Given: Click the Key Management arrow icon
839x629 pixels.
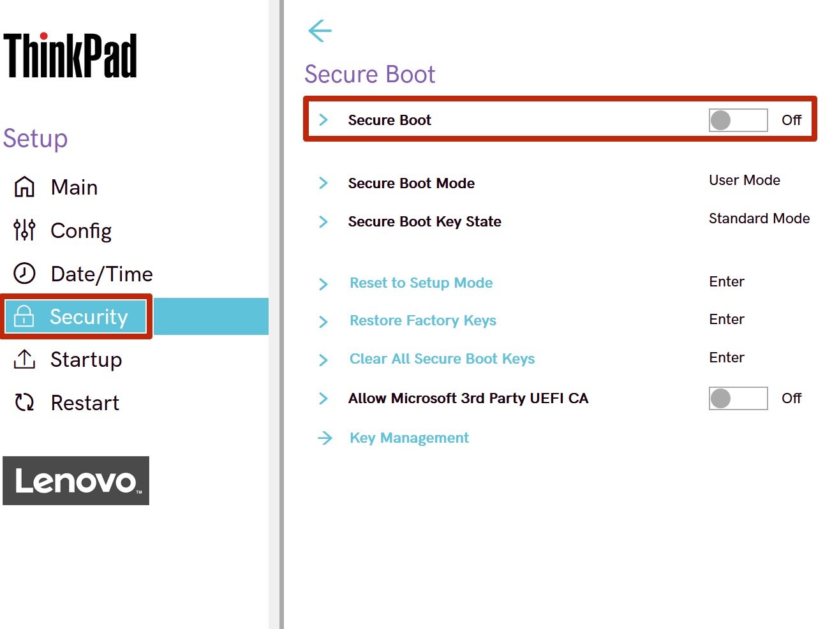Looking at the screenshot, I should coord(325,438).
